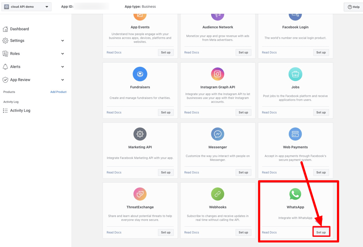Set up the Webhooks product
The height and width of the screenshot is (247, 363).
point(243,233)
